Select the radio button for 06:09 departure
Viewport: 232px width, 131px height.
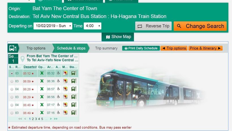pyautogui.click(x=12, y=81)
